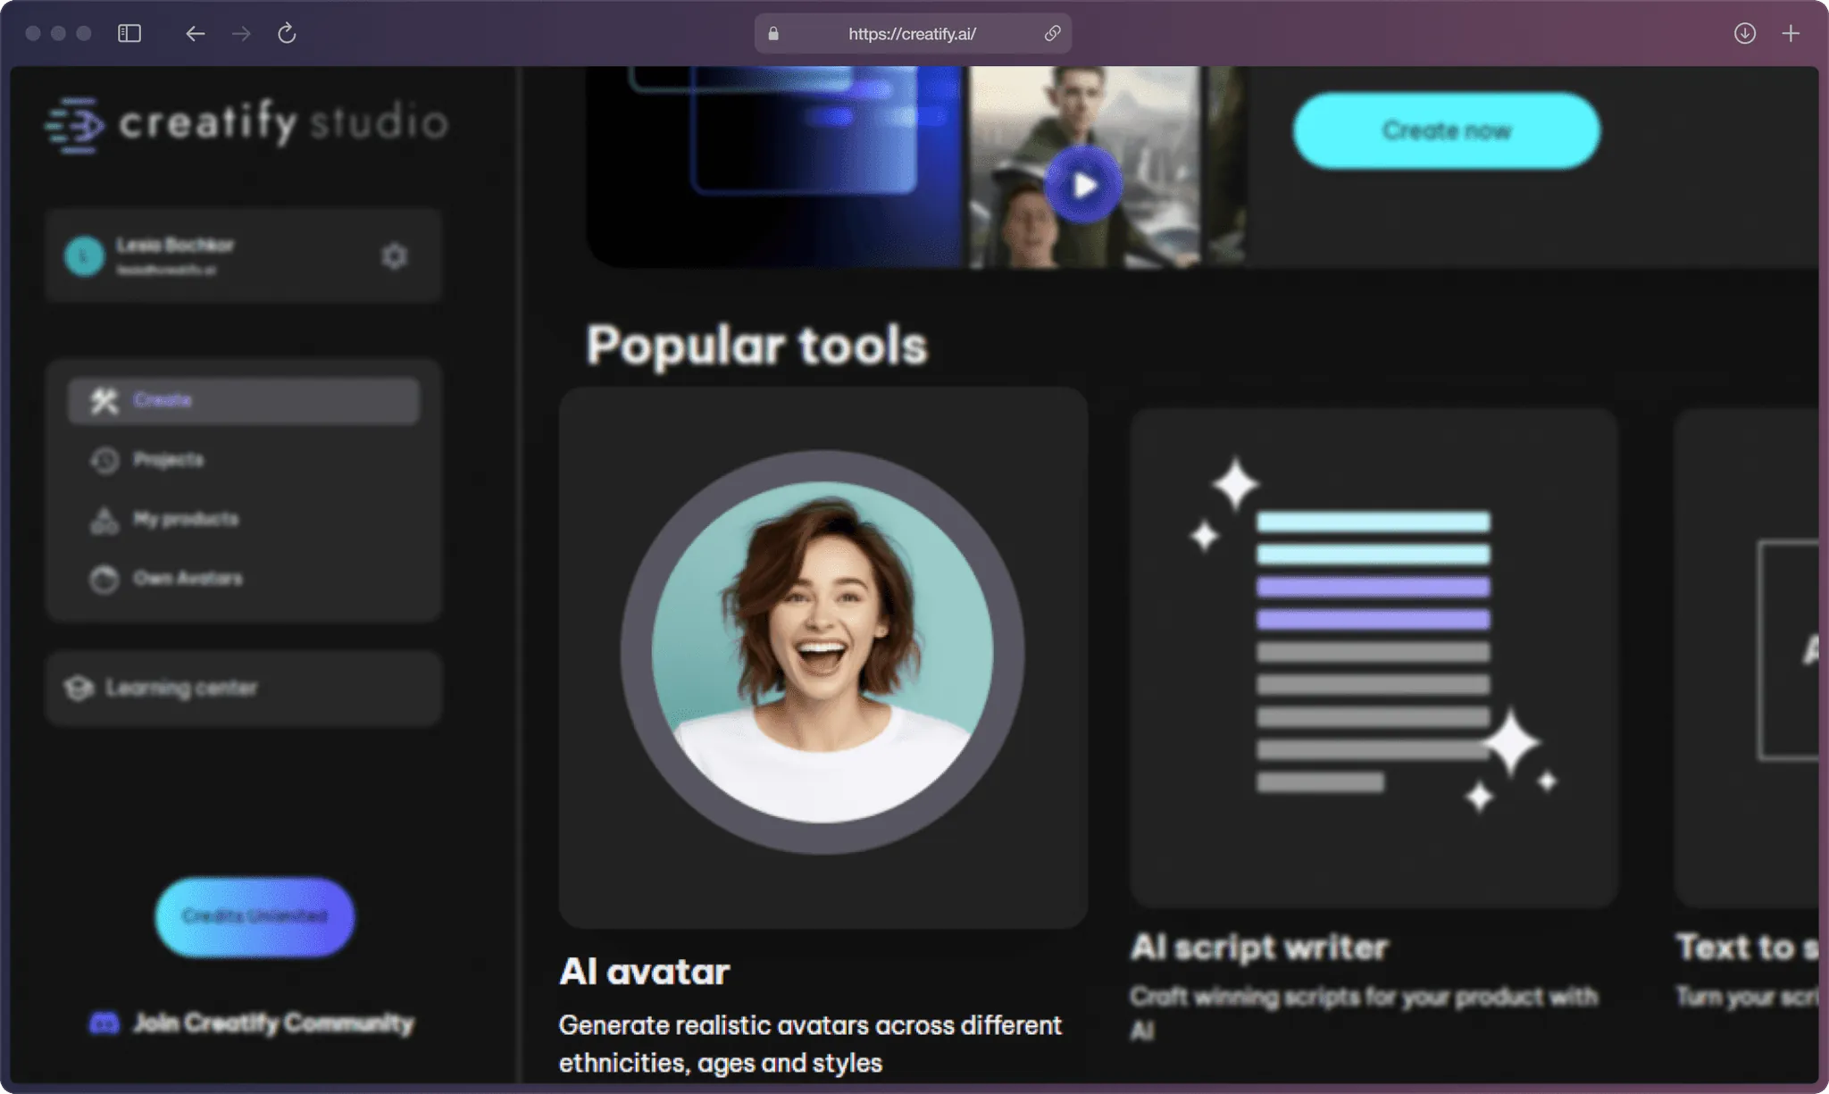Toggle the browser sidebar icon
Viewport: 1829px width, 1094px height.
coord(129,33)
